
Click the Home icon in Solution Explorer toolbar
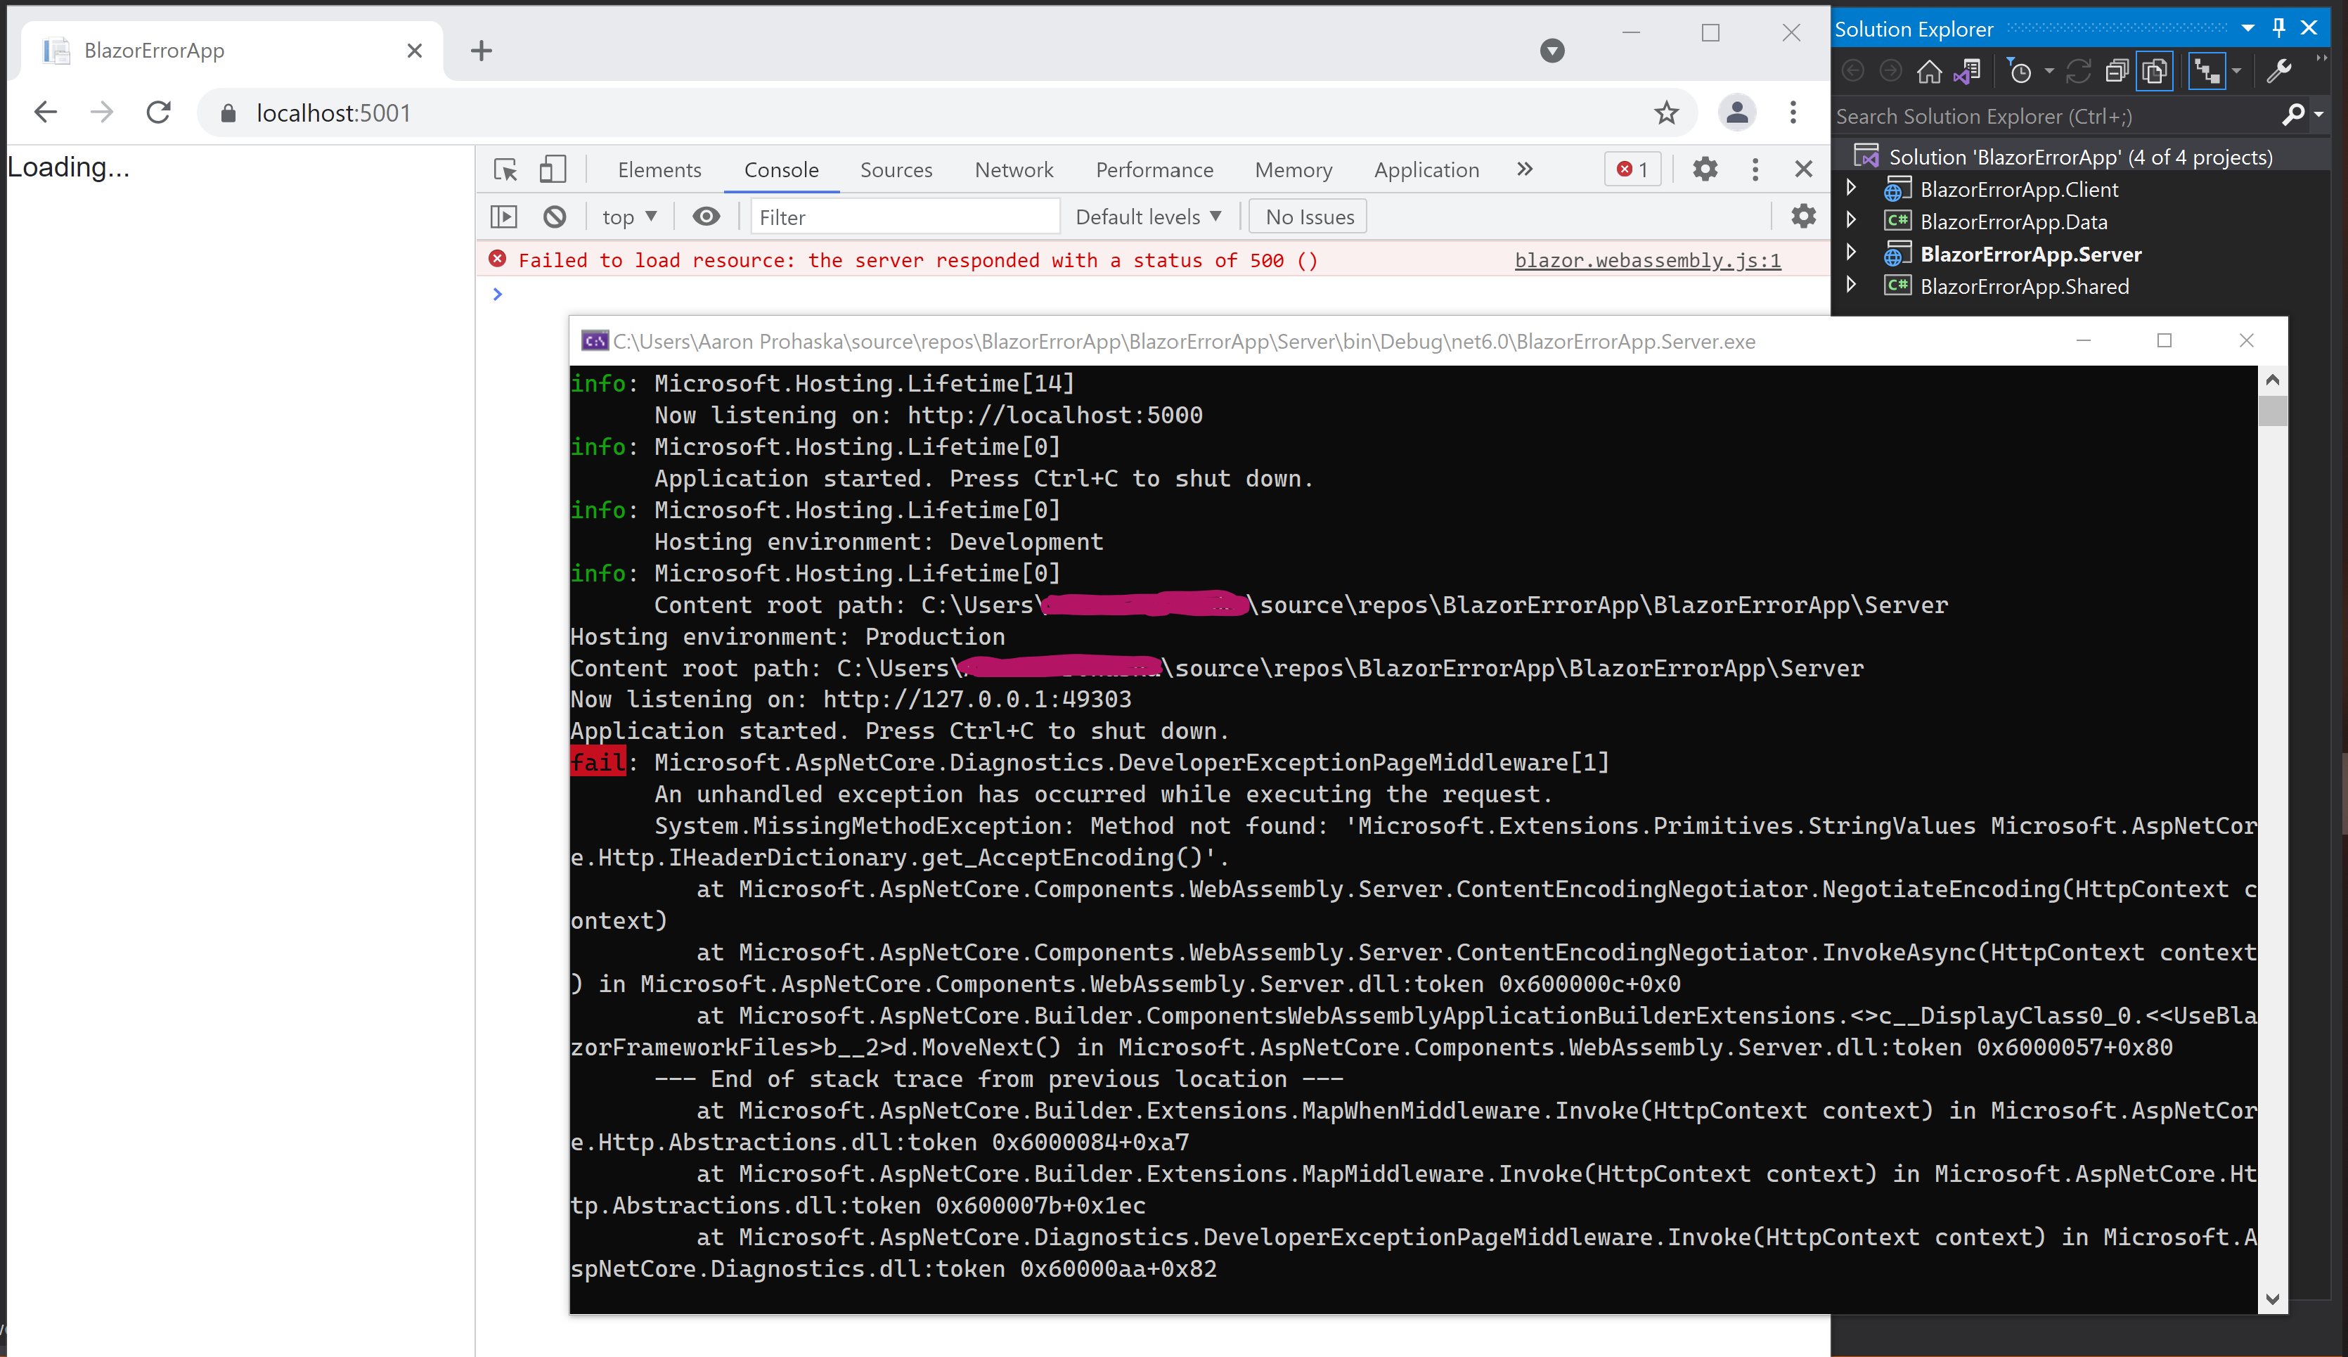1929,71
